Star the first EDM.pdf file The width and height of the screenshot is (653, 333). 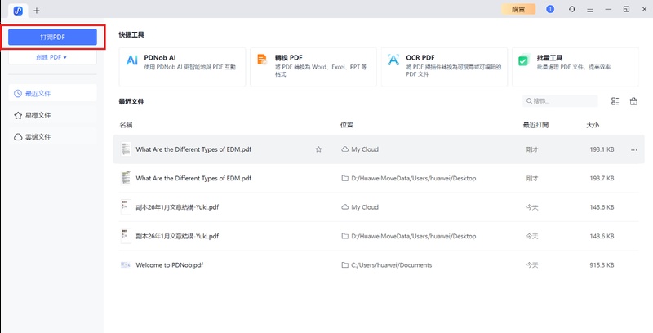318,149
